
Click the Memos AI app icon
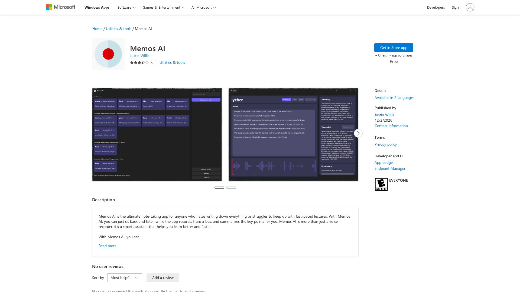108,54
